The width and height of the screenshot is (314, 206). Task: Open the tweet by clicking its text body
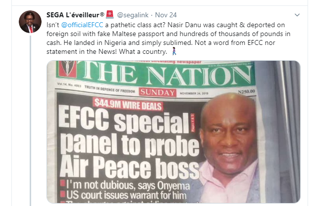click(168, 38)
